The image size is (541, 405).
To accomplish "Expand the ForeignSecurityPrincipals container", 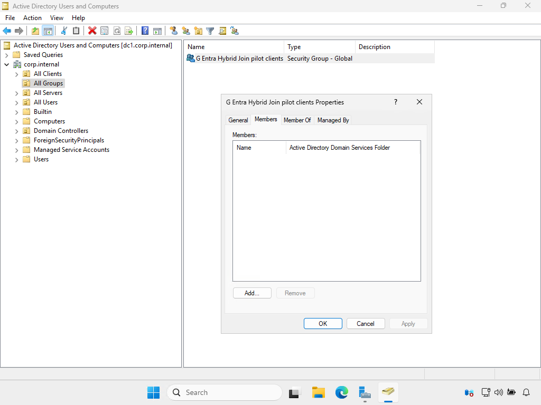I will 16,140.
